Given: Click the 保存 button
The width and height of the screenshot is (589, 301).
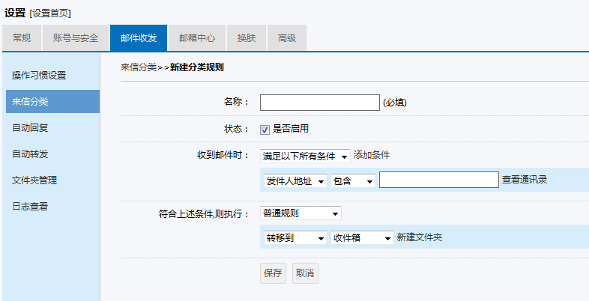Looking at the screenshot, I should pos(273,273).
